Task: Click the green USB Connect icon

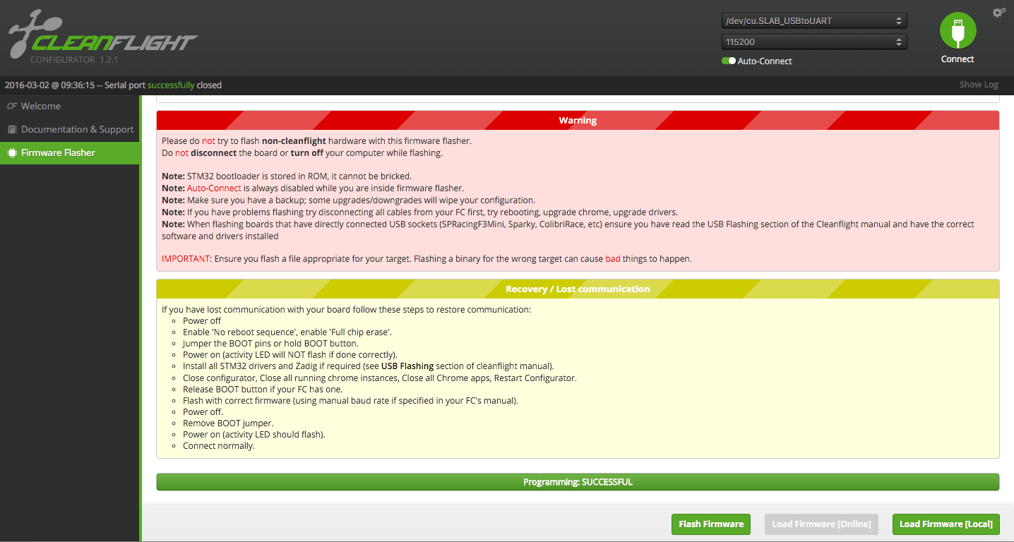Action: click(x=958, y=31)
